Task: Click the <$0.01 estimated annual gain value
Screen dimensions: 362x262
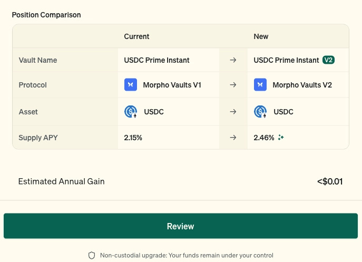Action: pyautogui.click(x=330, y=181)
